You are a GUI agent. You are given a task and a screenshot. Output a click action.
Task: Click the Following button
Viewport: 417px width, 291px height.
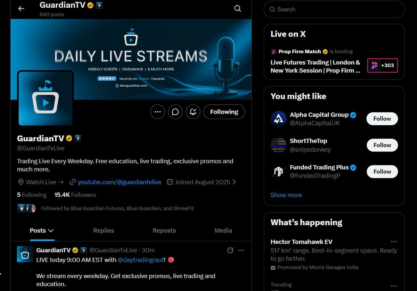click(x=224, y=112)
